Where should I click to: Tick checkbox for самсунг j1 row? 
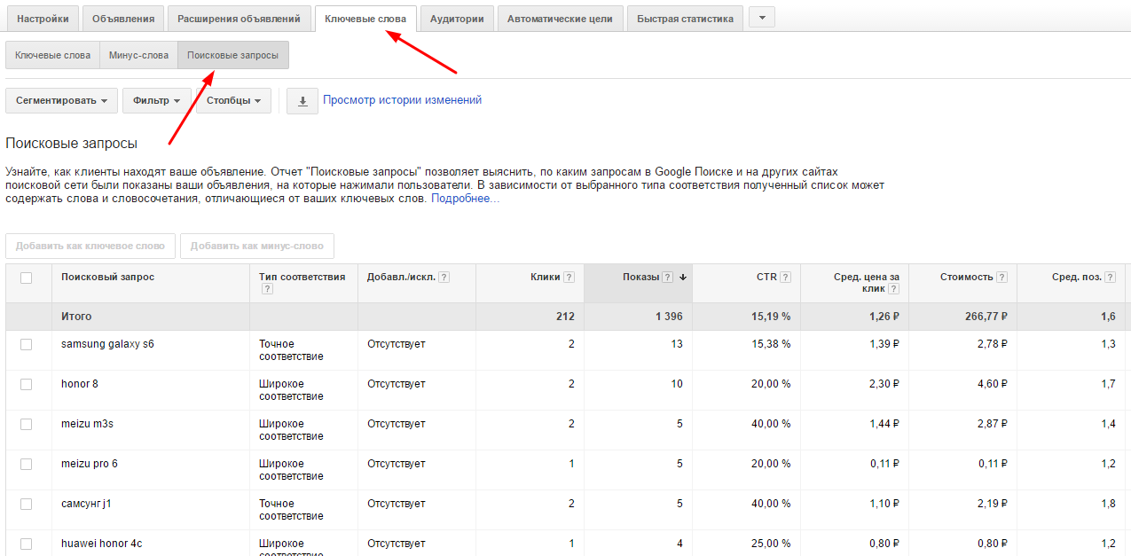[26, 504]
